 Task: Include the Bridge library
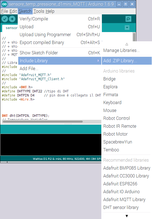tap(127, 79)
